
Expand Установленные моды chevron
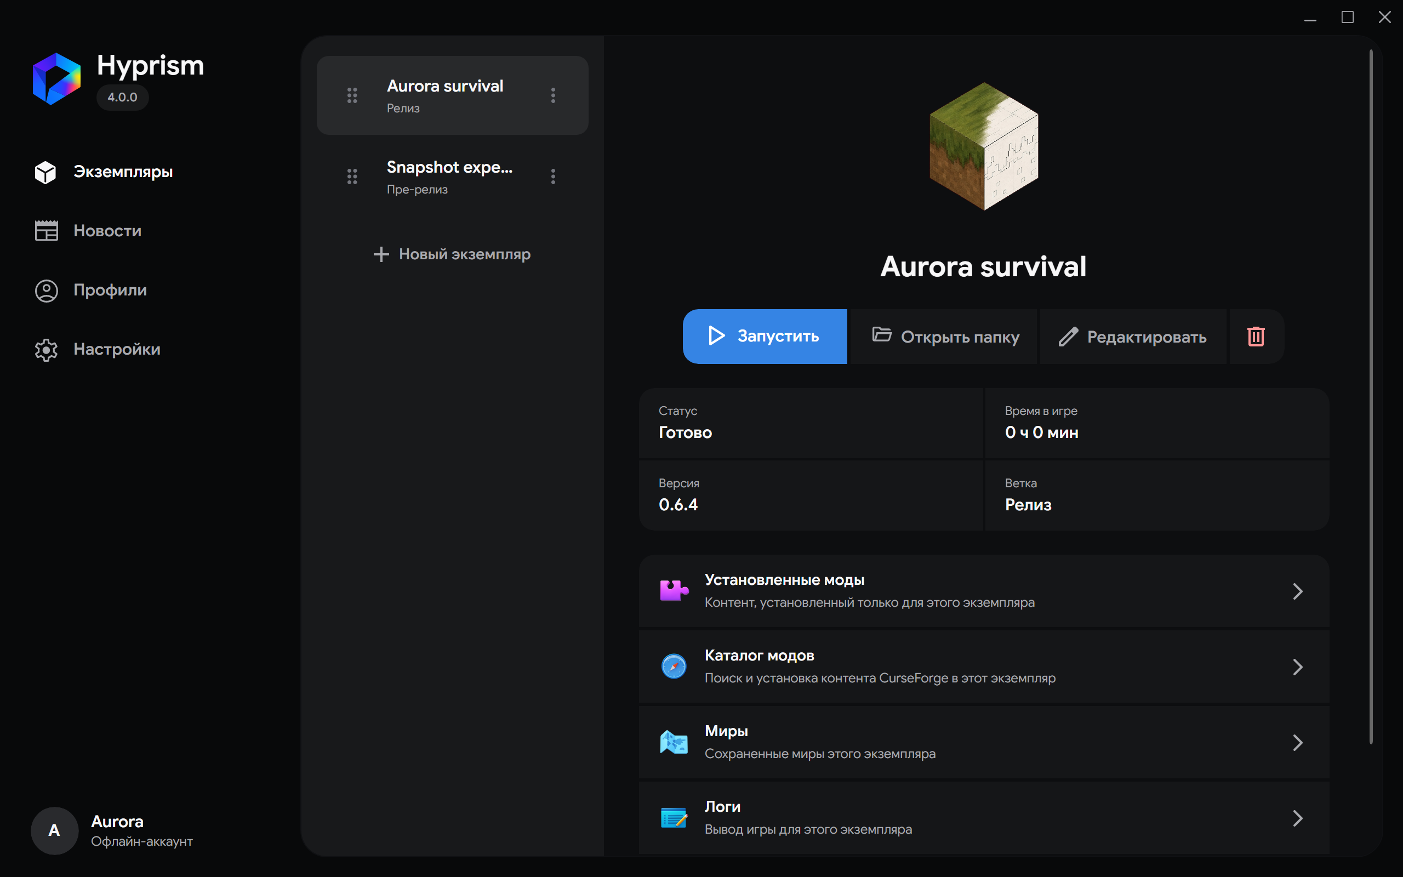point(1297,591)
